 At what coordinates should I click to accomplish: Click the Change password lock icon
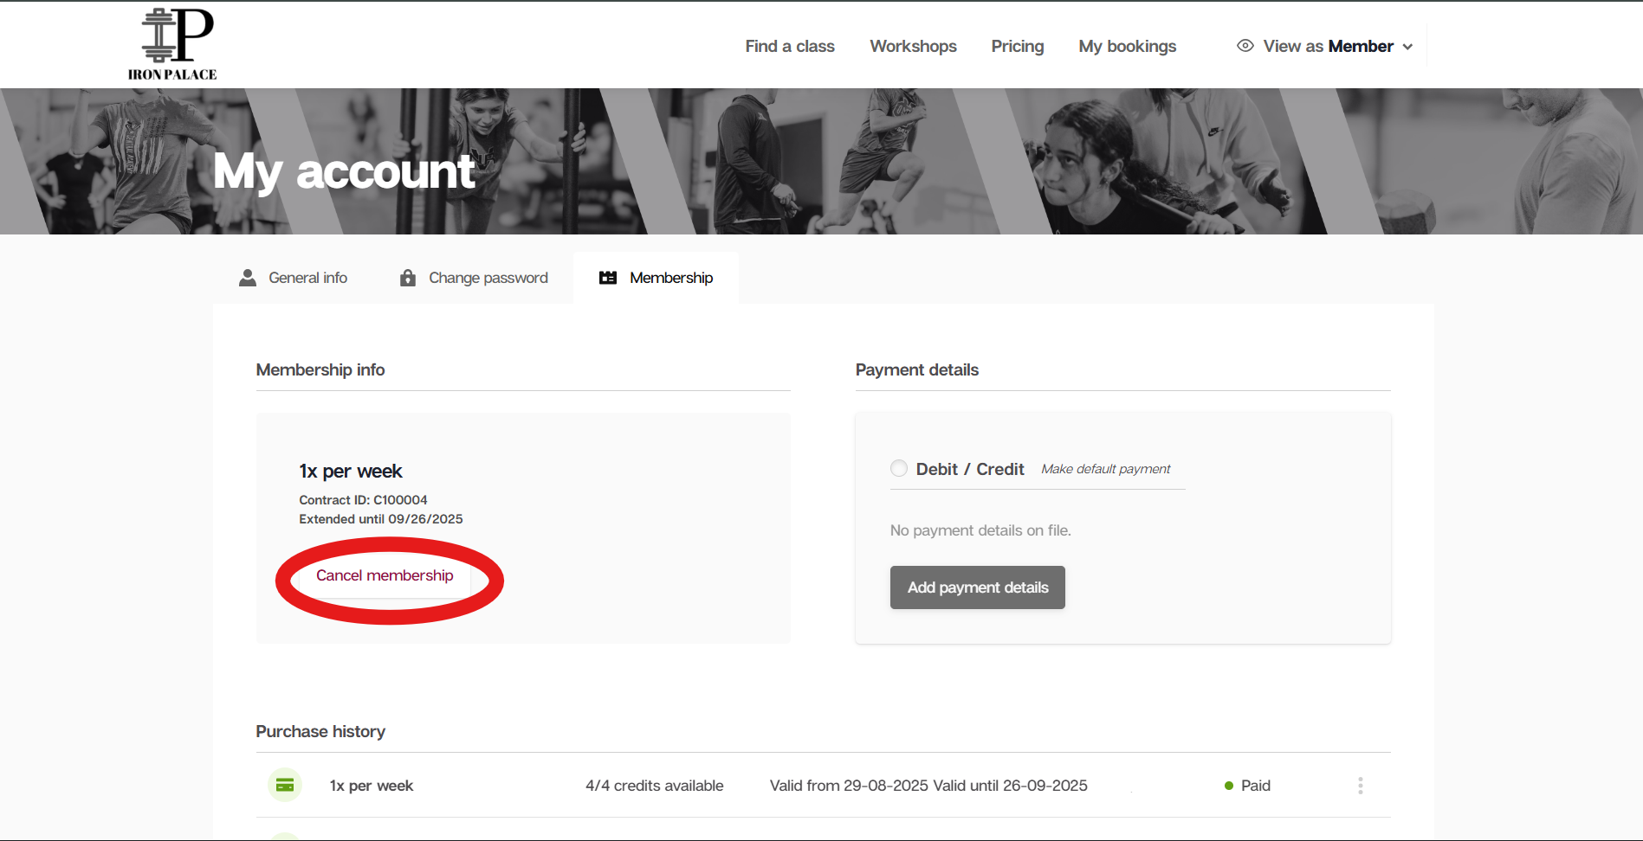click(408, 278)
